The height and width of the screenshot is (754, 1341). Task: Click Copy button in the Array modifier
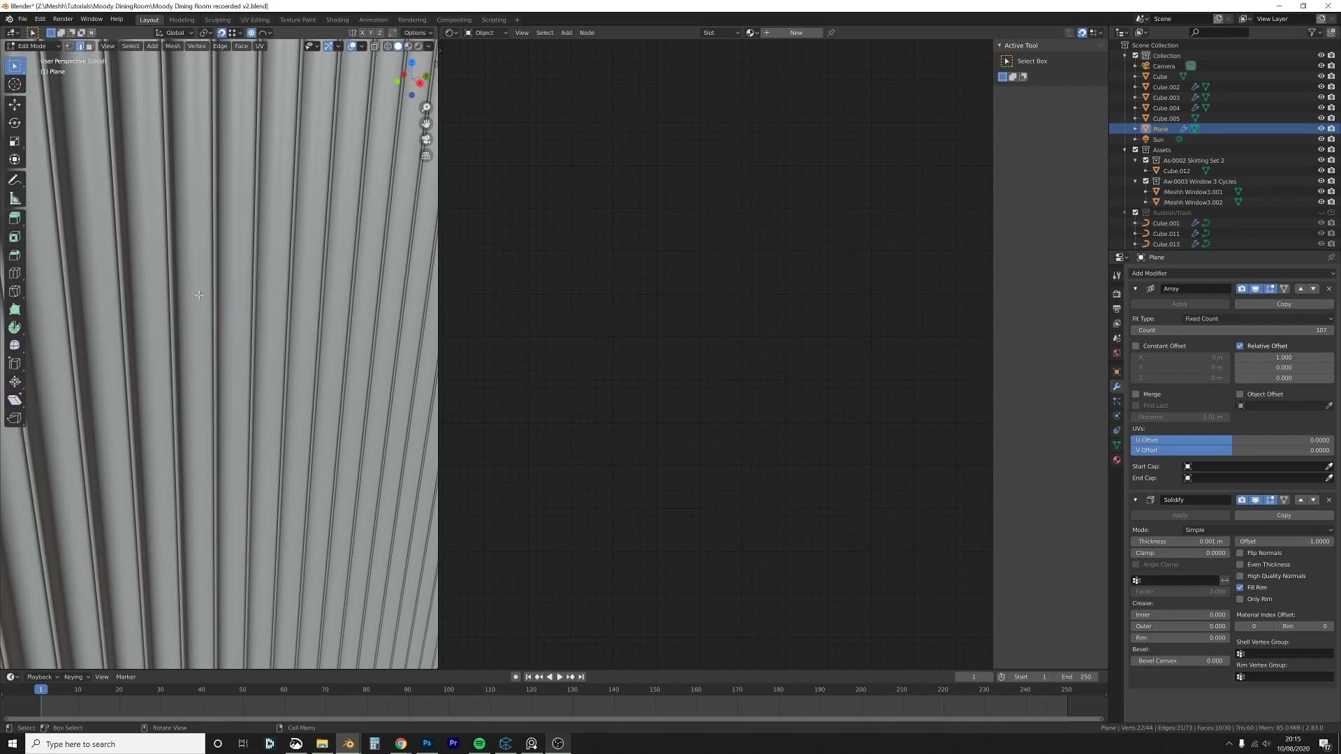point(1284,304)
